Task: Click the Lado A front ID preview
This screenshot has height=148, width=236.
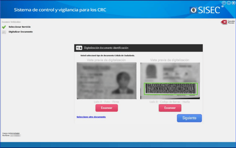Action: click(107, 81)
